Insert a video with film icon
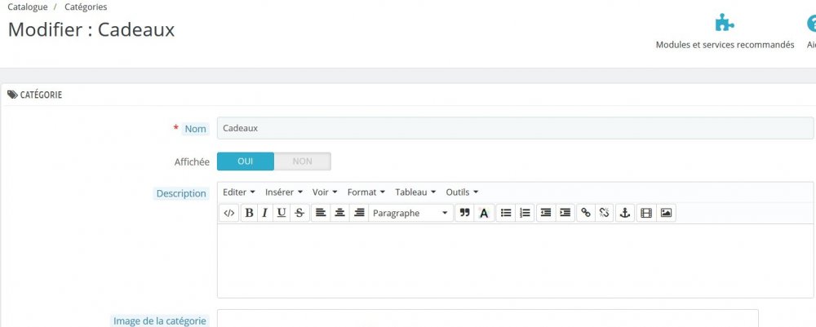The height and width of the screenshot is (327, 816). pyautogui.click(x=646, y=213)
